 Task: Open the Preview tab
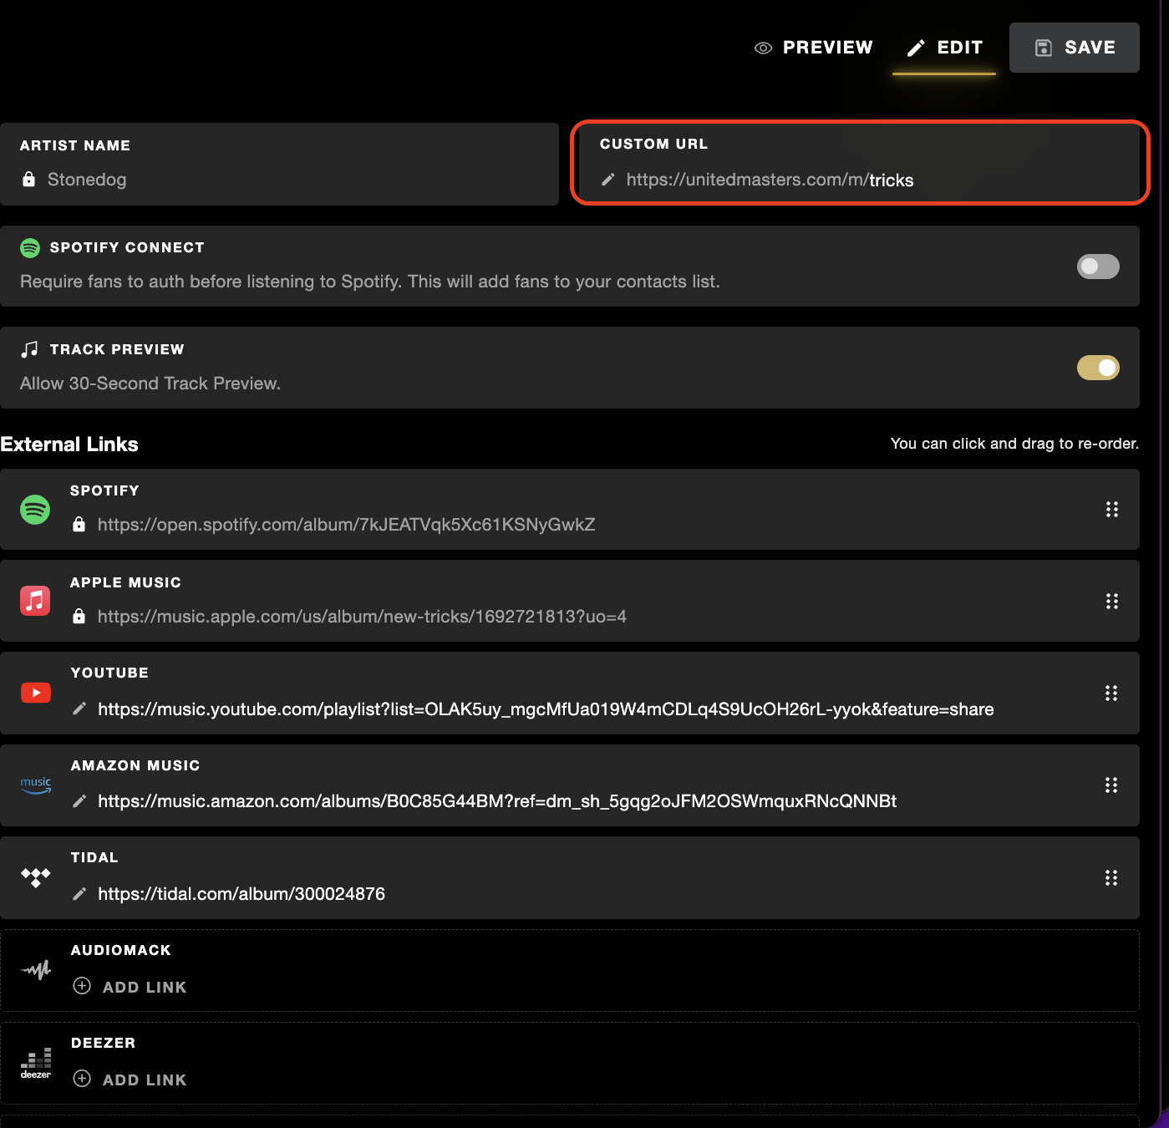(813, 48)
